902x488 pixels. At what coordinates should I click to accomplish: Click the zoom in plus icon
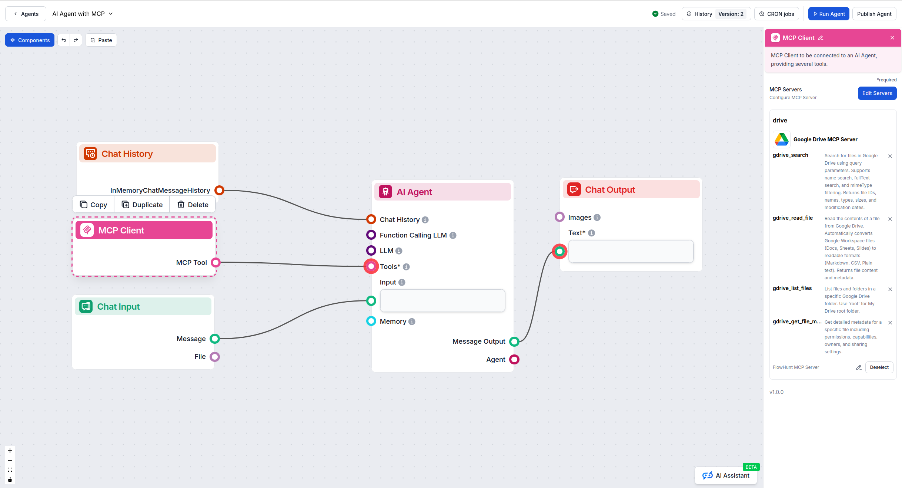(x=10, y=451)
